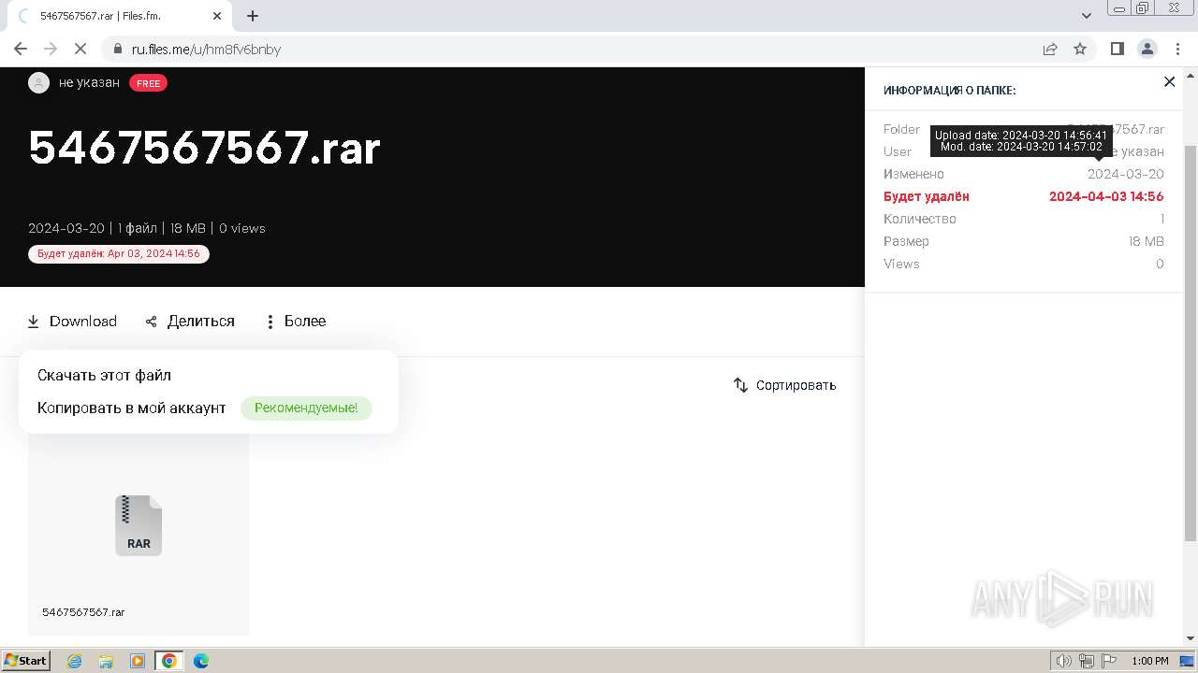This screenshot has height=673, width=1198.
Task: Open the File Explorer taskbar icon
Action: point(106,661)
